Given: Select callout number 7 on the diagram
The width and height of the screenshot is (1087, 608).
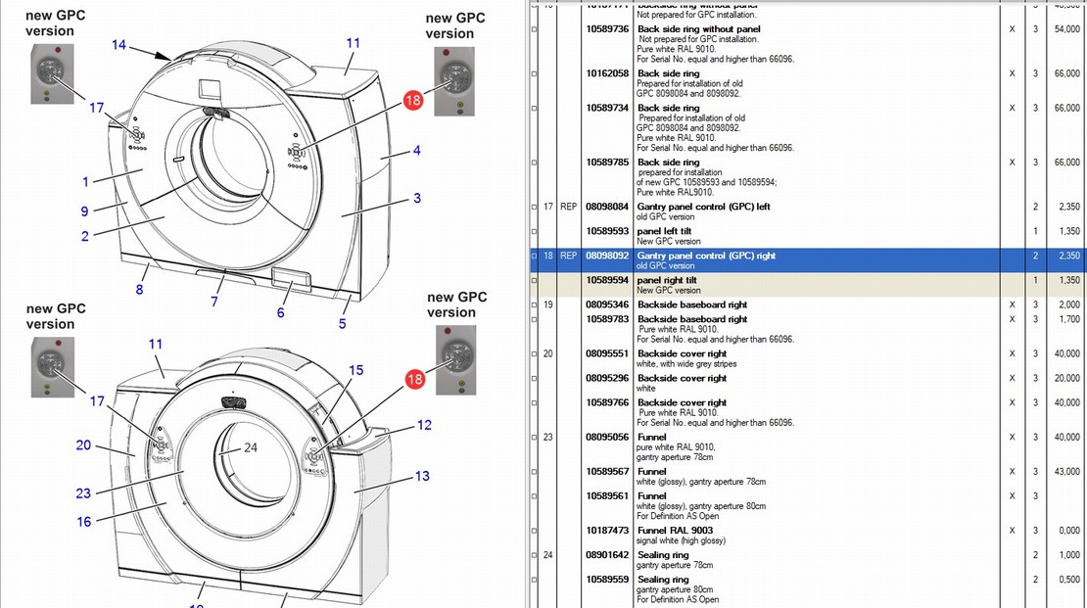Looking at the screenshot, I should [214, 302].
